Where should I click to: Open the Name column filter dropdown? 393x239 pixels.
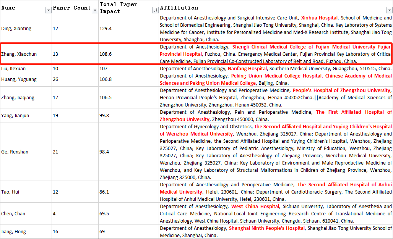click(x=48, y=10)
